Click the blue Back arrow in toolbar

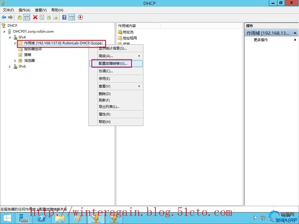(4, 17)
